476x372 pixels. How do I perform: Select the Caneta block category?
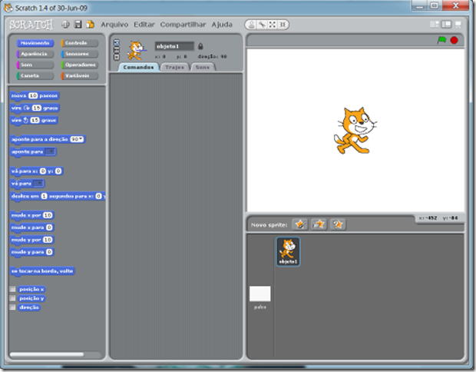pos(35,75)
